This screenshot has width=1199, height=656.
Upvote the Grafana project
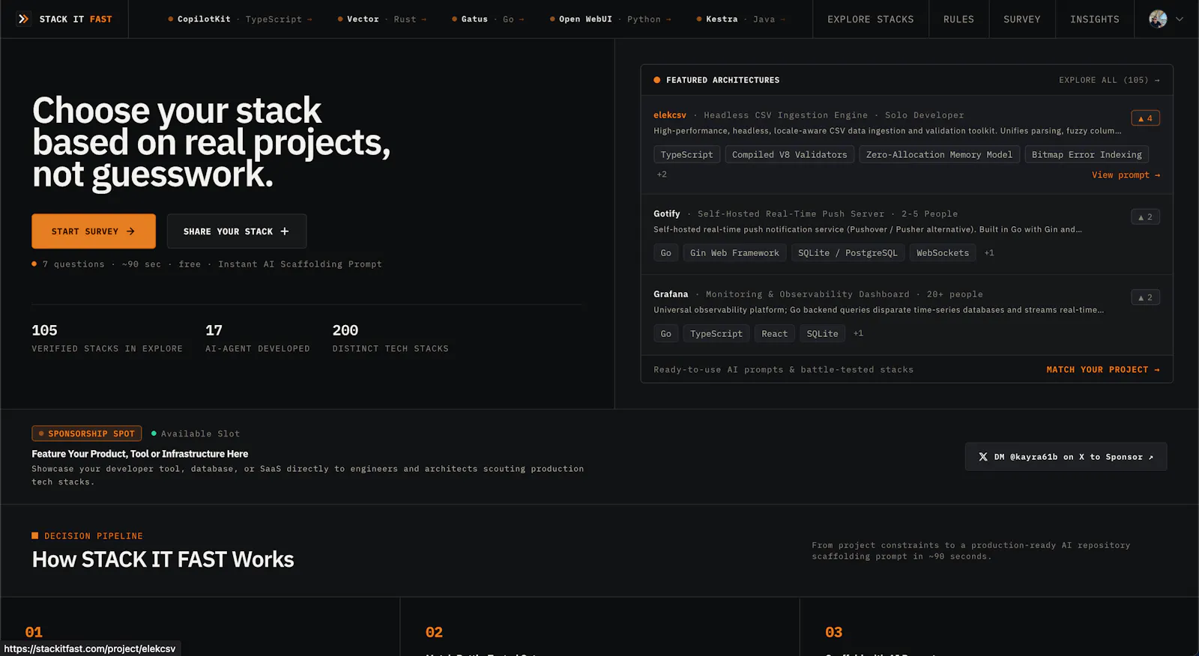point(1145,297)
